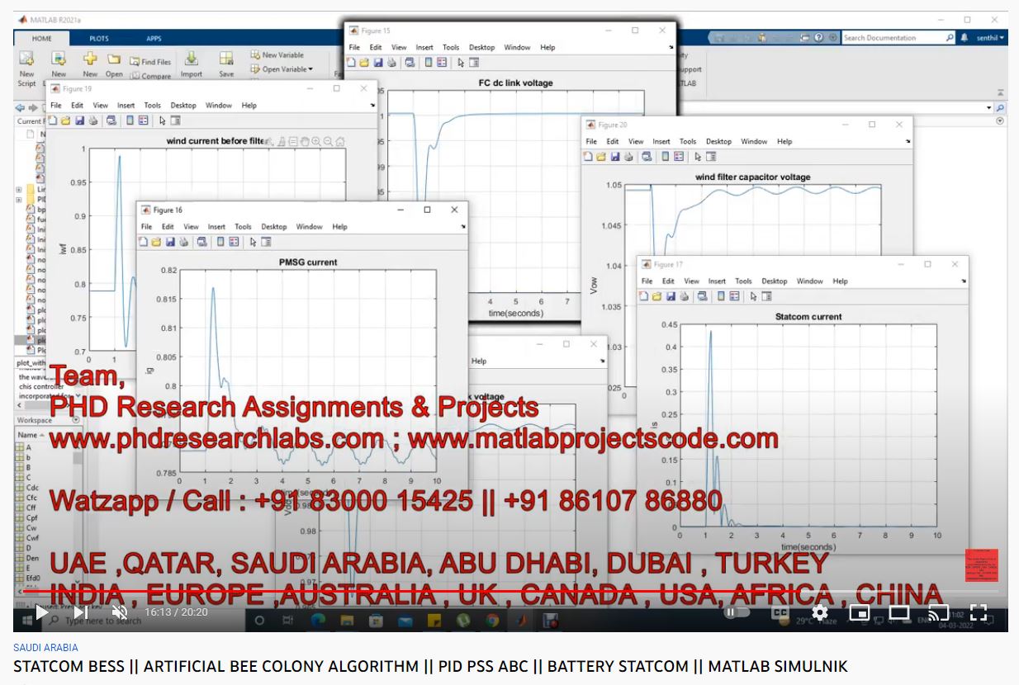Click restore view home icon in Figure 19
1019x685 pixels.
coord(339,142)
